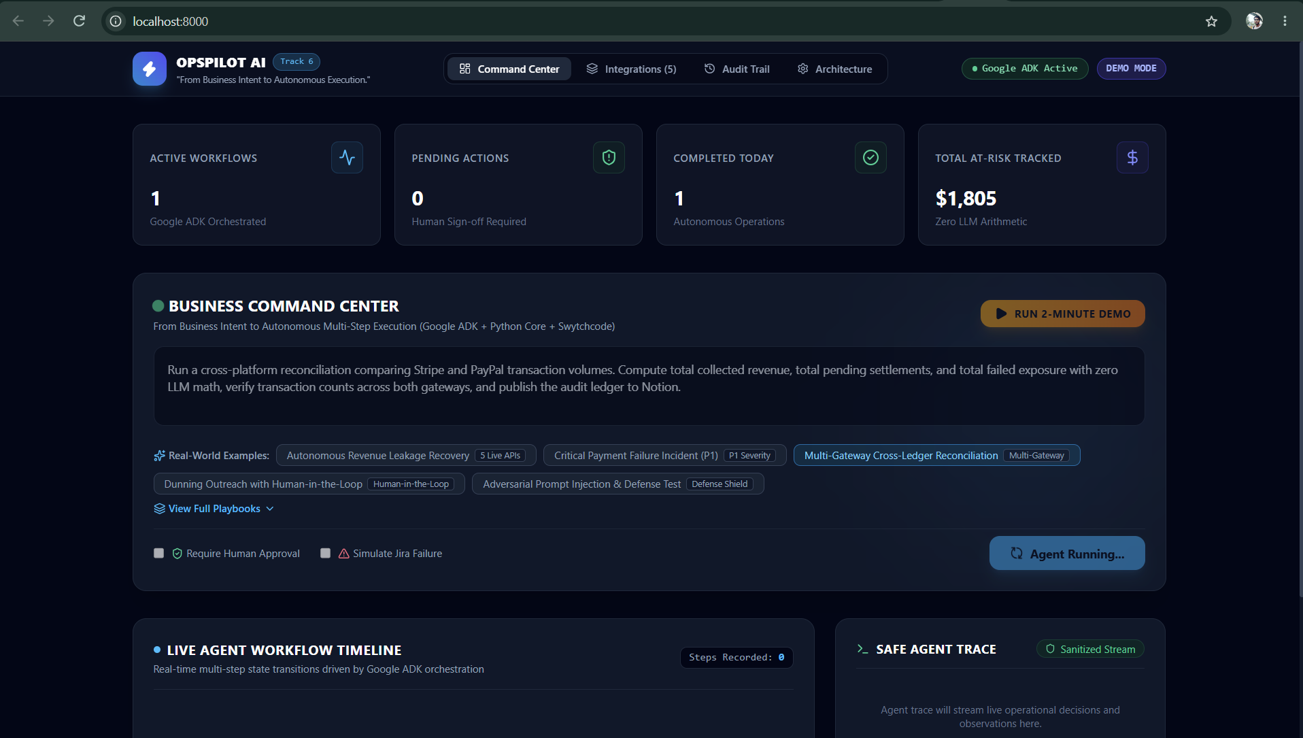
Task: Open the Audit Trail tab
Action: point(737,69)
